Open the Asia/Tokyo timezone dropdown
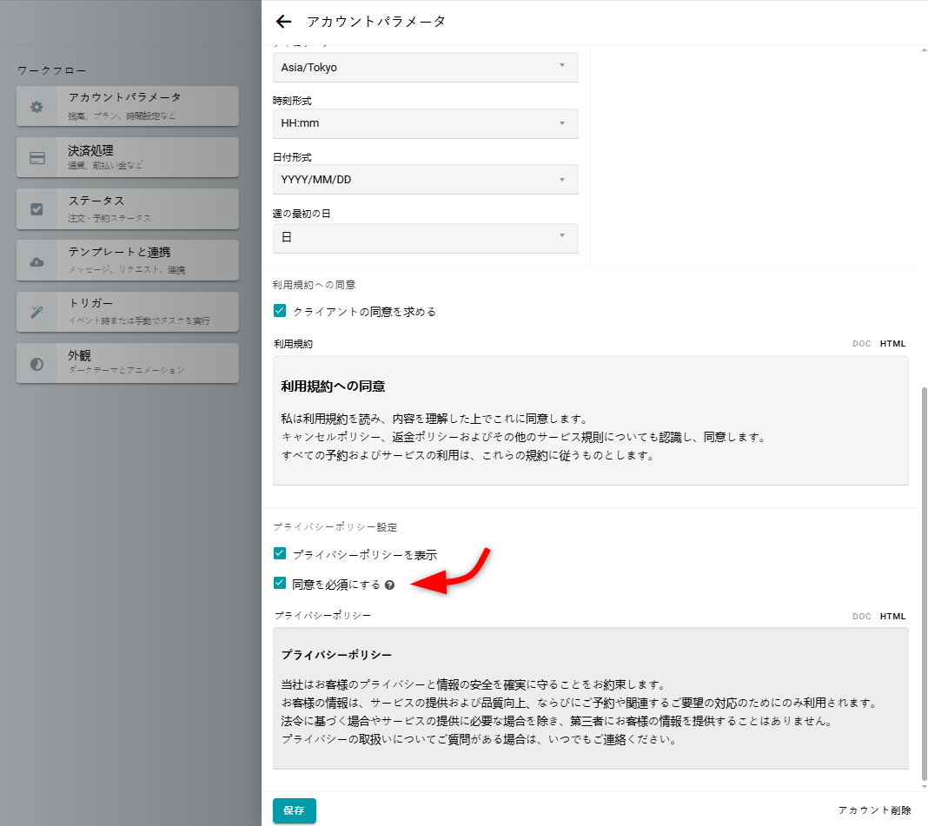This screenshot has width=928, height=826. click(425, 67)
